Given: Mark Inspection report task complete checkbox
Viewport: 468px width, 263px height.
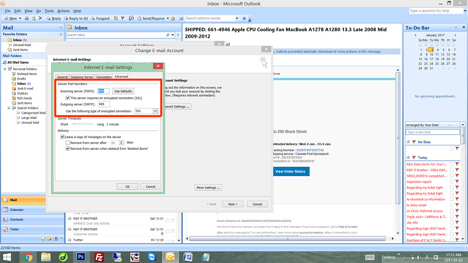Looking at the screenshot, I should [x=452, y=182].
